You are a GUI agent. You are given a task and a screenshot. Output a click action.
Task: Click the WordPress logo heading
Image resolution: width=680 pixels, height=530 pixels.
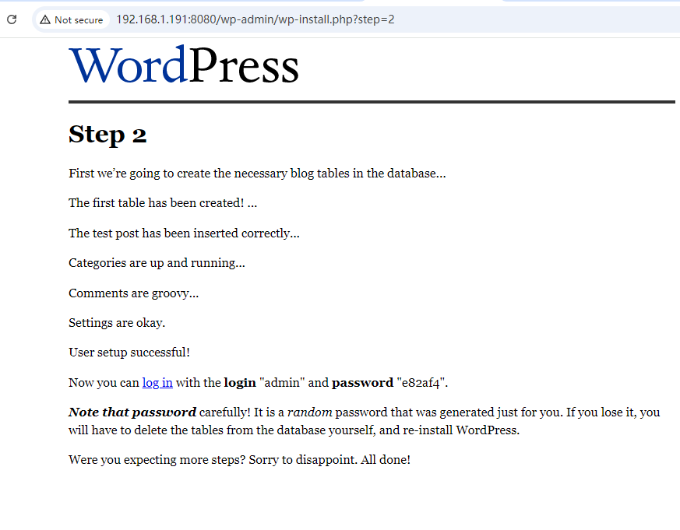coord(184,66)
